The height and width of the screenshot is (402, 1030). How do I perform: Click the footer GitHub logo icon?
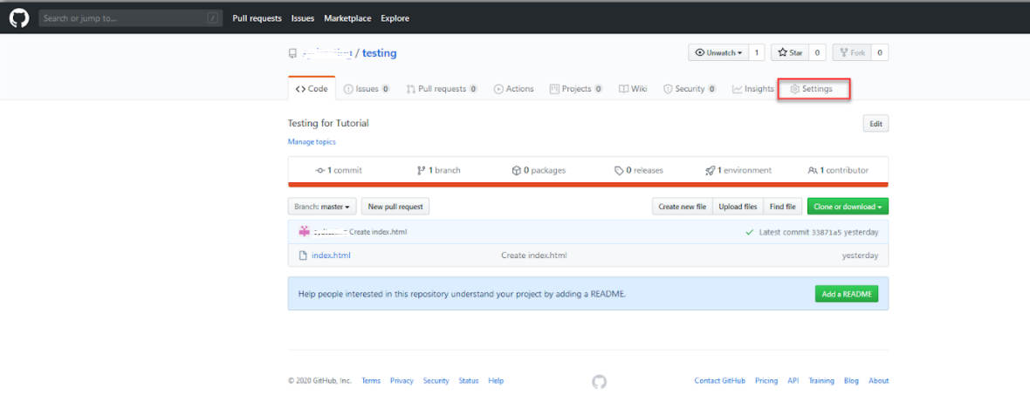599,382
